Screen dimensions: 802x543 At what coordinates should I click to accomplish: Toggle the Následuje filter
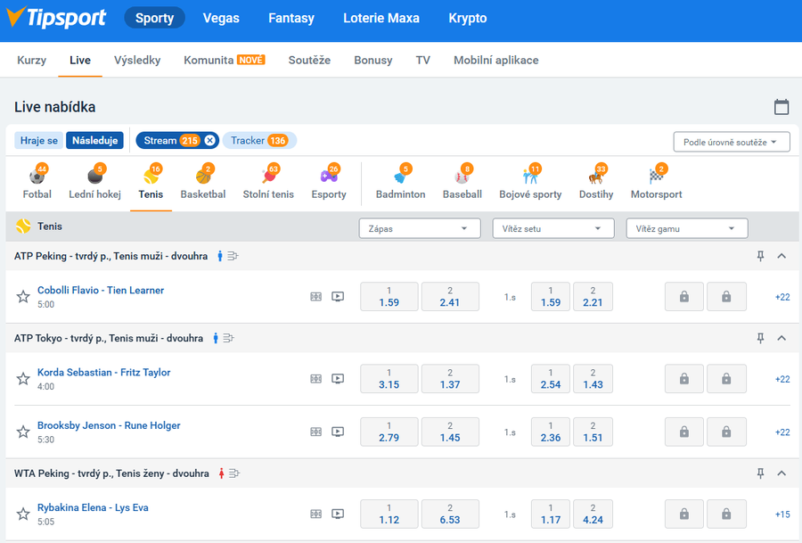[x=94, y=140]
